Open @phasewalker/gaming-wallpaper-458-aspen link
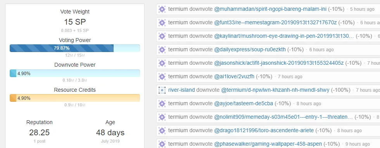The width and height of the screenshot is (380, 148). click(268, 144)
